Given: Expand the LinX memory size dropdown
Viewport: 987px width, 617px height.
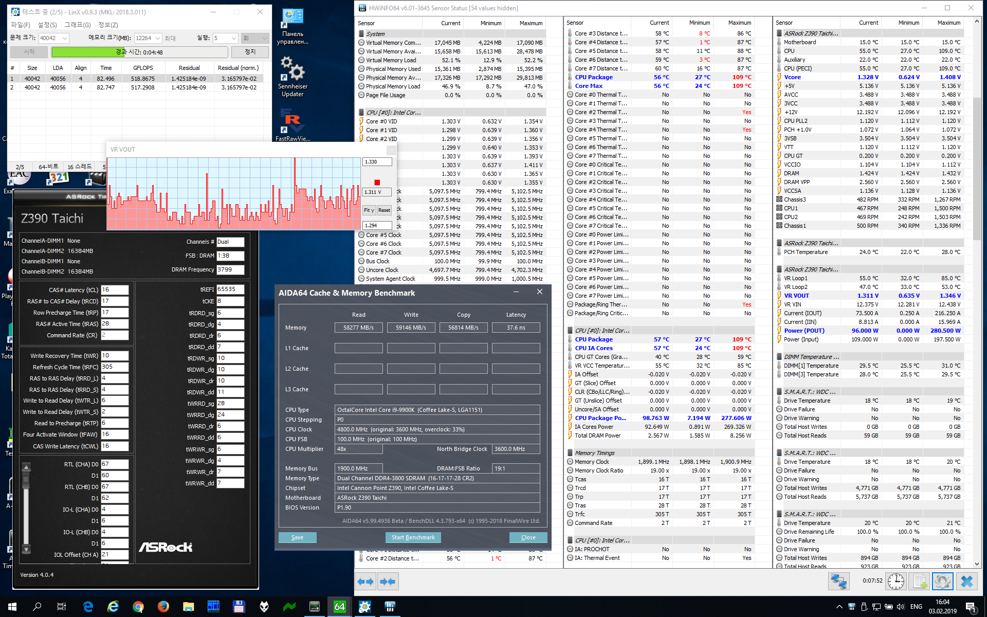Looking at the screenshot, I should [158, 39].
